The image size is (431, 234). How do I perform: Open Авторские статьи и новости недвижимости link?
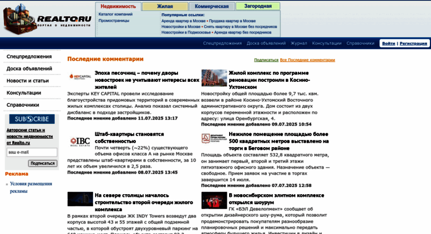pyautogui.click(x=30, y=137)
